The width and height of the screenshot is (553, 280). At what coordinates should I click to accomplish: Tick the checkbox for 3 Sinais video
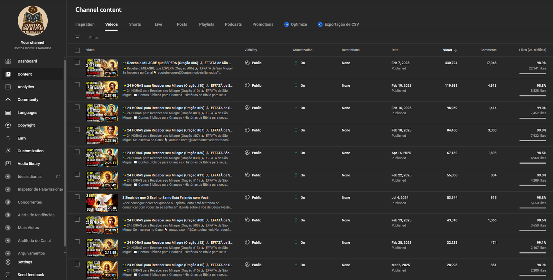pyautogui.click(x=77, y=197)
